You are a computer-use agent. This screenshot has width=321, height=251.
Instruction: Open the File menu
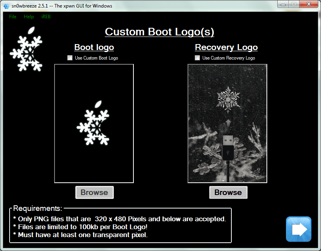coord(13,17)
